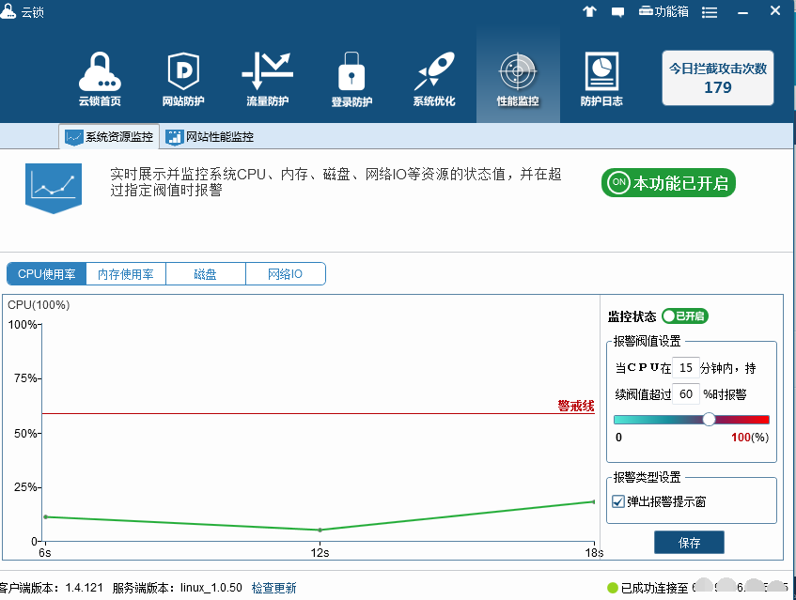The height and width of the screenshot is (600, 796).
Task: Open 防护日志 protection log
Action: tap(601, 80)
